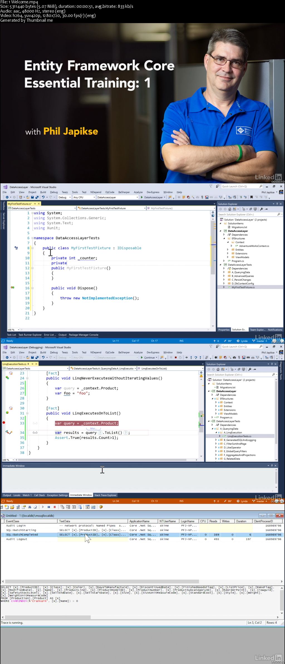The image size is (285, 664).
Task: Open Any CPU platform dropdown in first window
Action: (84, 197)
